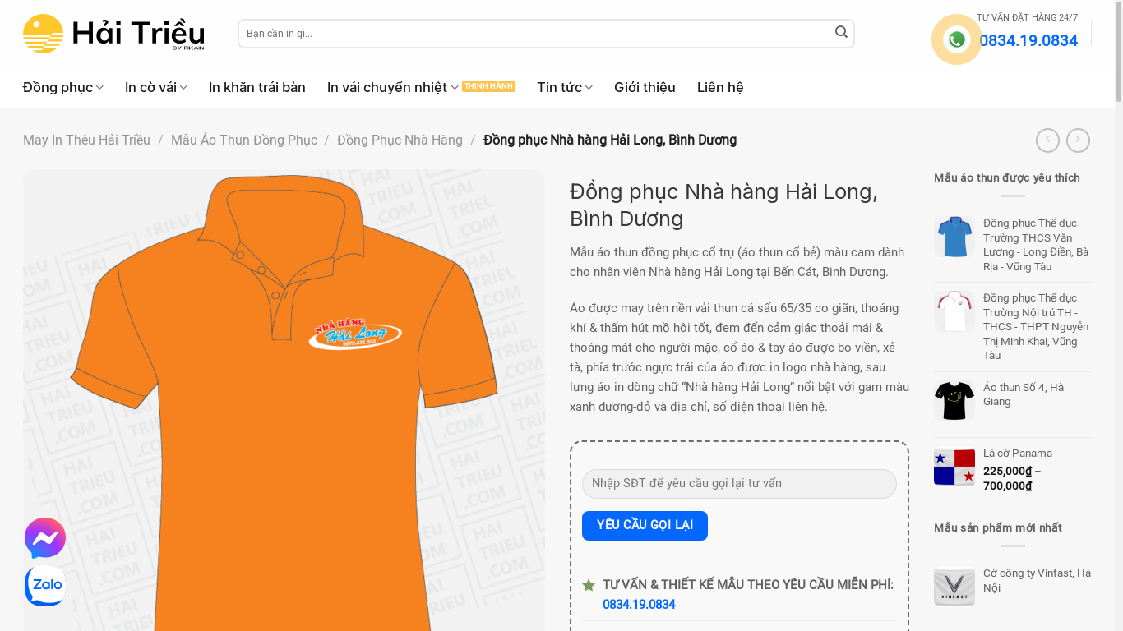Open Lá cờ Panama product link

point(1018,454)
